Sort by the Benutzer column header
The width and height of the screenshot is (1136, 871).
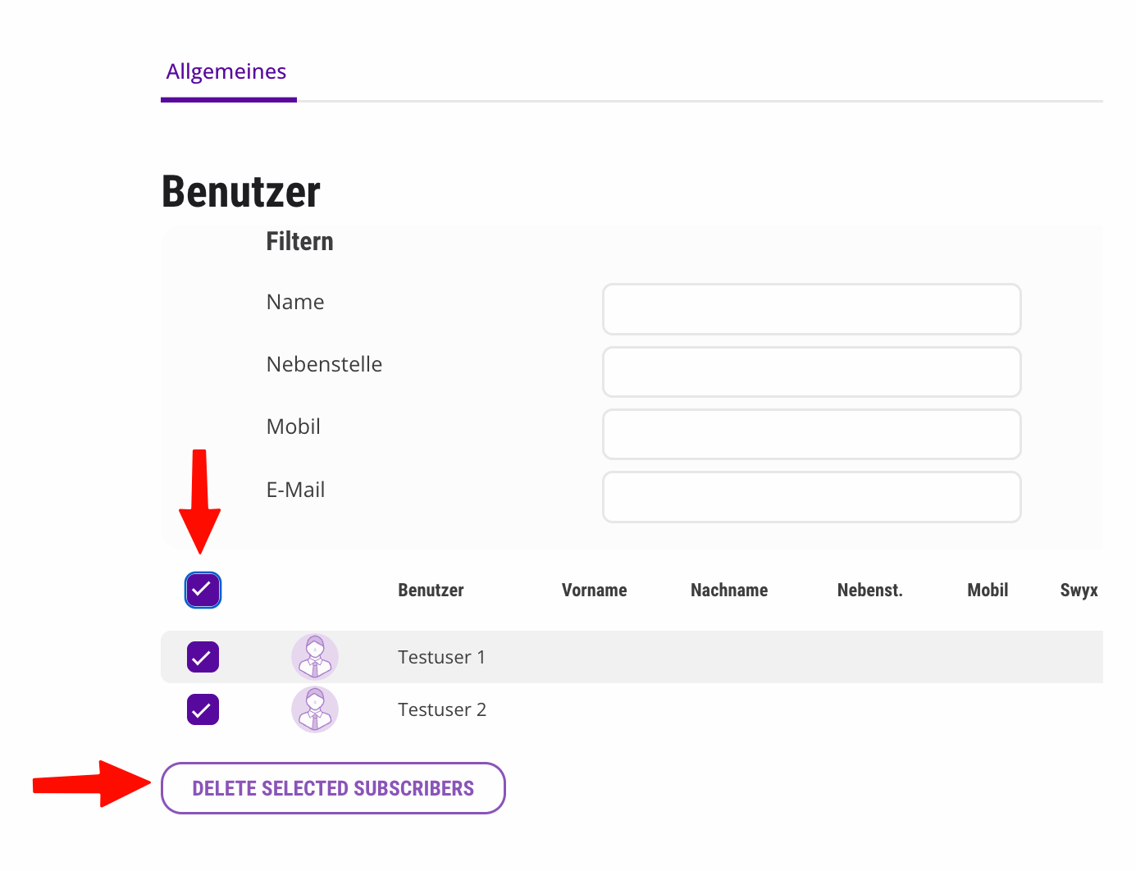(x=431, y=591)
